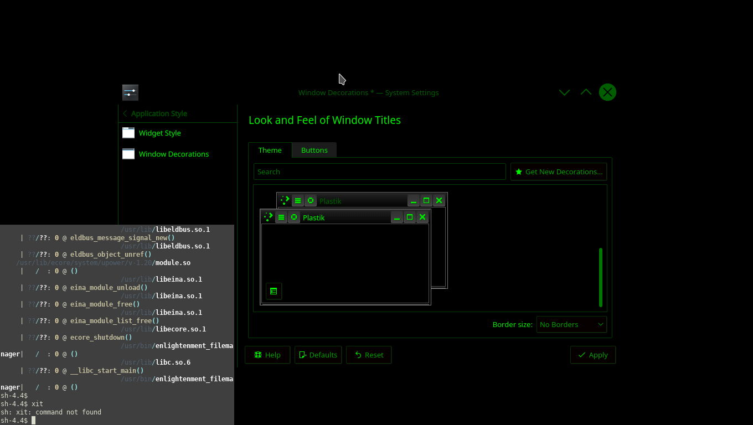The image size is (753, 425).
Task: Click the System Settings app icon in titlebar
Action: point(130,92)
